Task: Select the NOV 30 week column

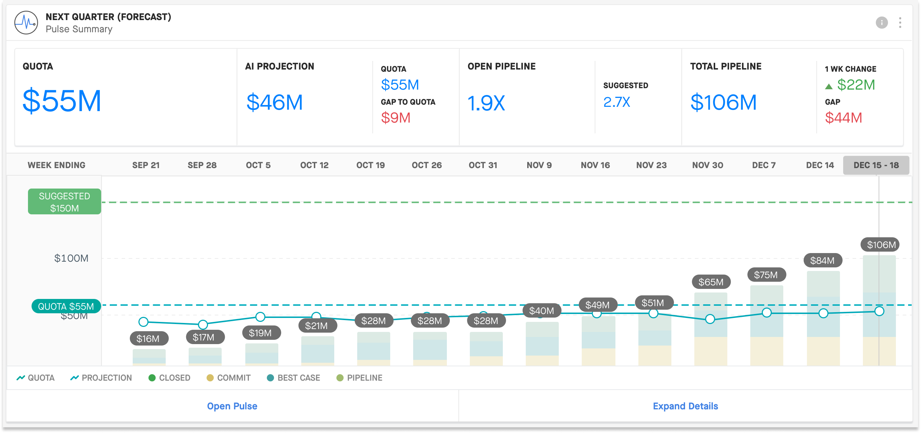Action: click(708, 165)
